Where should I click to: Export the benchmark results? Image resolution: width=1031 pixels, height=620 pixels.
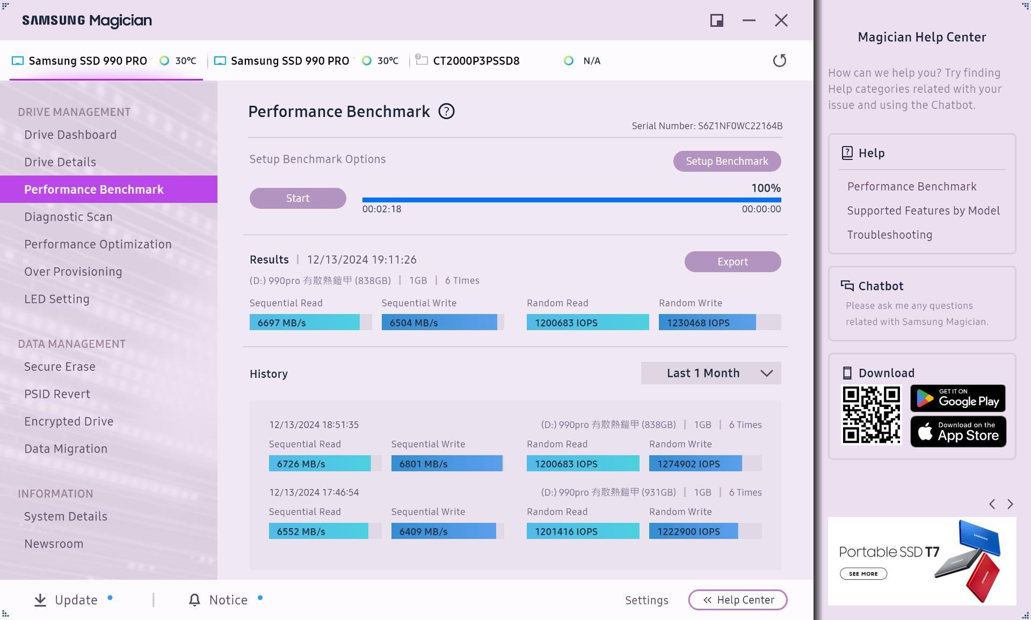click(732, 261)
